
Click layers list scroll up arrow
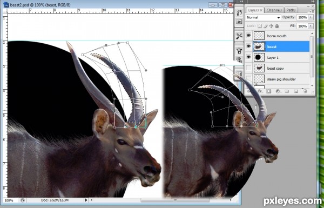pyautogui.click(x=312, y=33)
